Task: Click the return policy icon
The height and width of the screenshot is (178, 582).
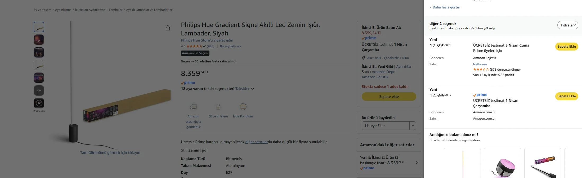Action: coord(243,107)
